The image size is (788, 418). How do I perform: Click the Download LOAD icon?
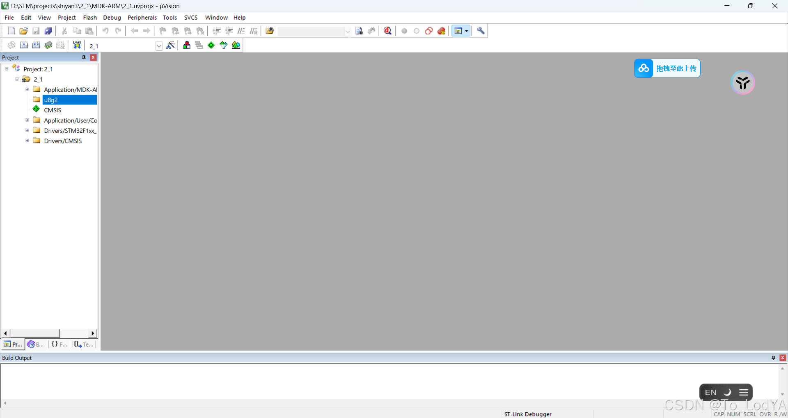point(77,45)
